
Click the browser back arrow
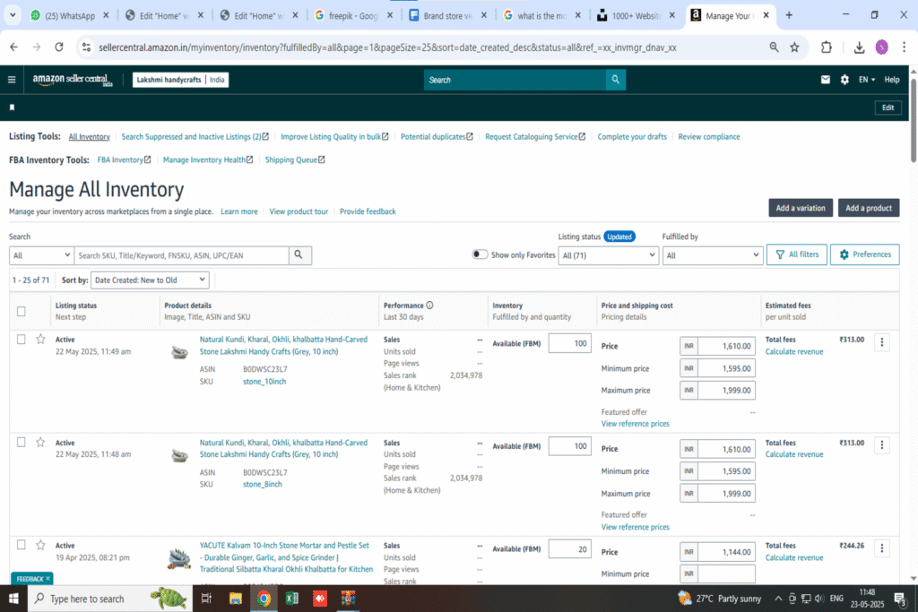(14, 47)
